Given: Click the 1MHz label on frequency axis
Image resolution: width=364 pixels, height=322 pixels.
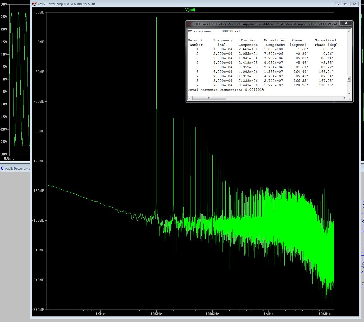Looking at the screenshot, I should click(268, 314).
